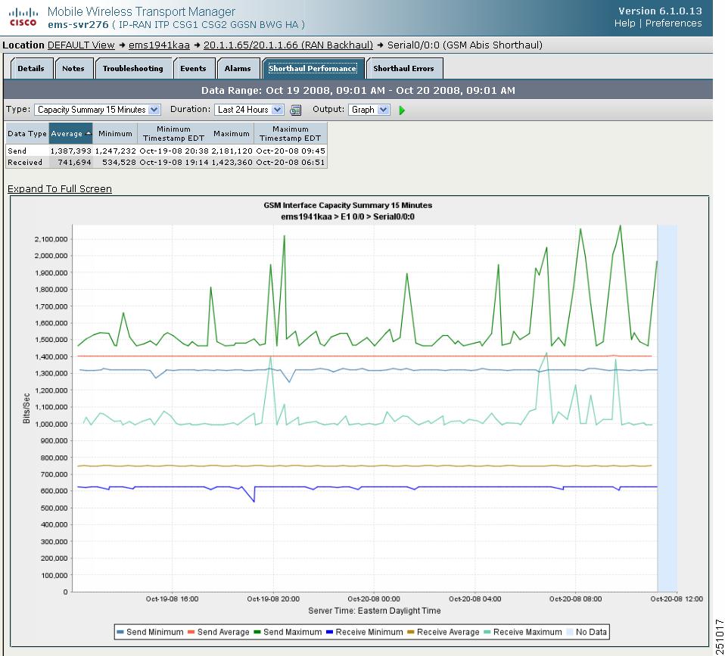Open the Preferences link
Screen dimensions: 725x656
point(674,23)
